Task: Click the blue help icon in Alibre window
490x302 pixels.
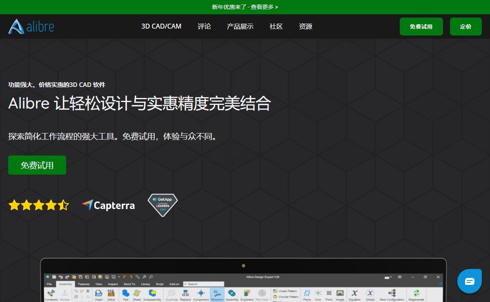Action: pyautogui.click(x=441, y=284)
